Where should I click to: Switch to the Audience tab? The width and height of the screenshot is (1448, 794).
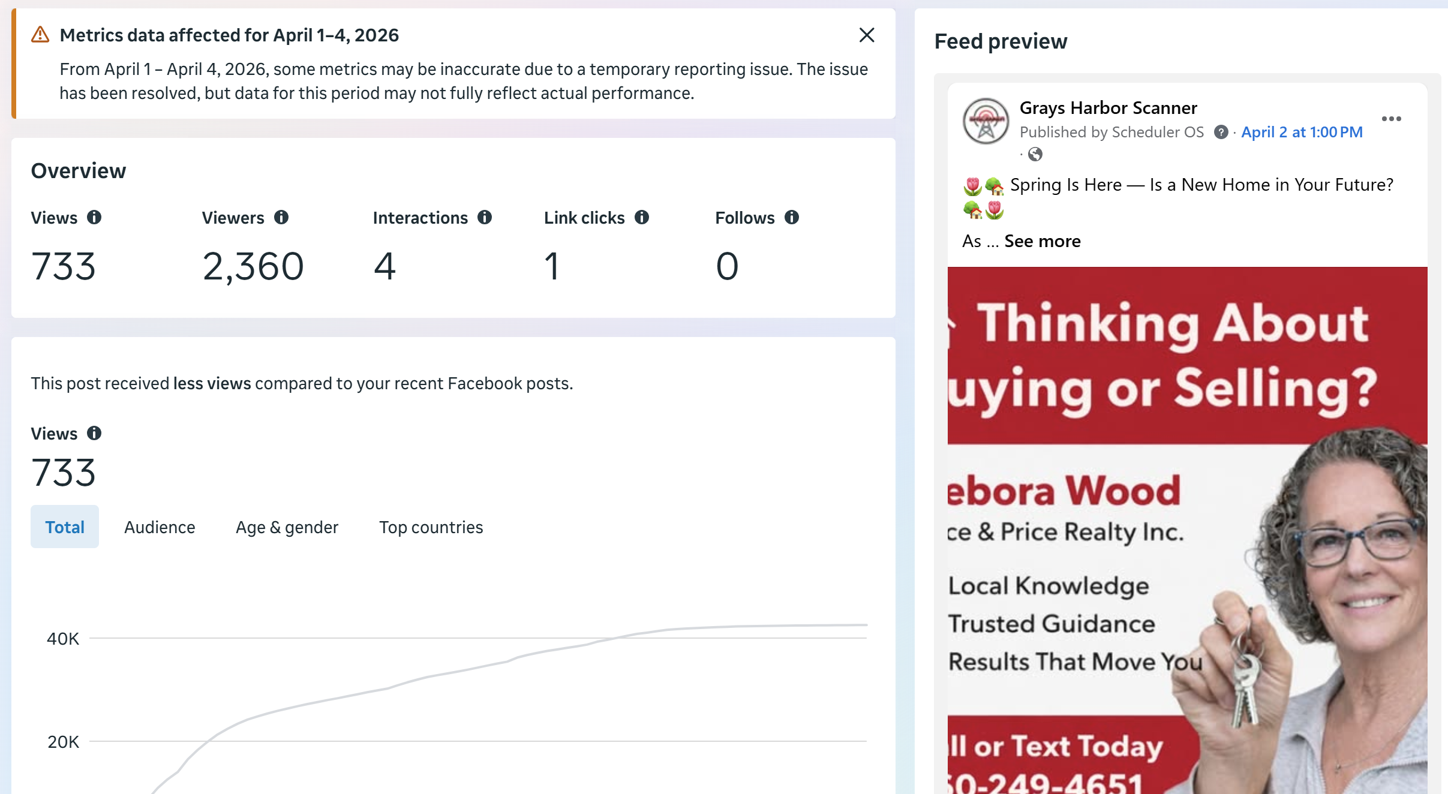tap(160, 527)
